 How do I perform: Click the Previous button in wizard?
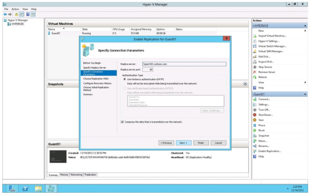(166, 143)
